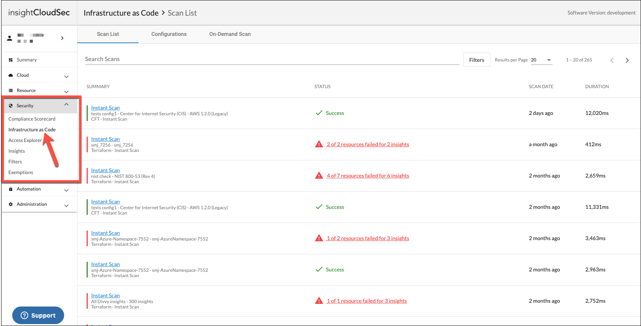
Task: Open Access Explorer menu item
Action: tap(25, 140)
